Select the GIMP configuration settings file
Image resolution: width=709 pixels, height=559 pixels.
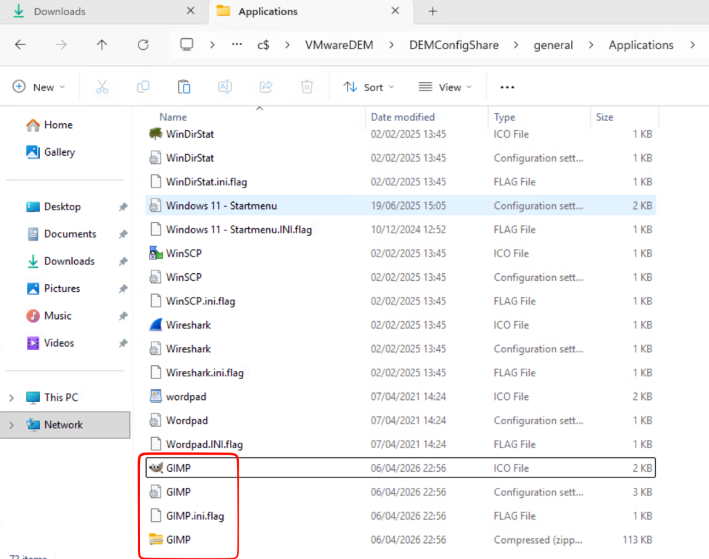click(x=401, y=492)
